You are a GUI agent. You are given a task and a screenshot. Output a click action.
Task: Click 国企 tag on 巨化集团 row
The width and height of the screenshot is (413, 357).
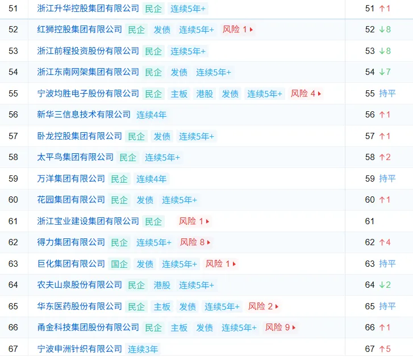tap(119, 264)
